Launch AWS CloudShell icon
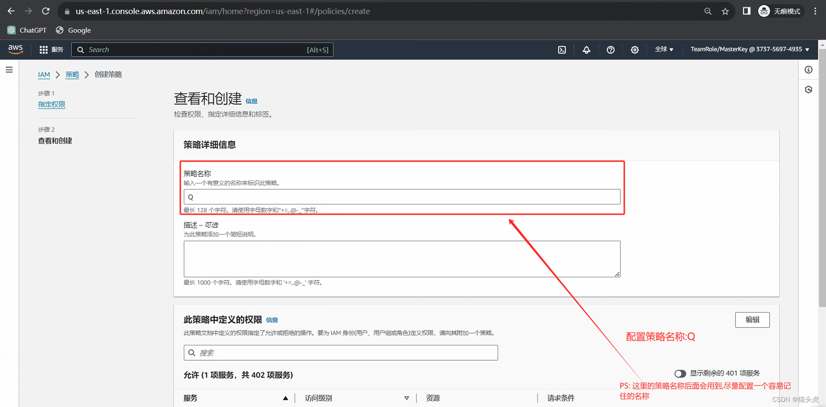826x407 pixels. tap(562, 50)
